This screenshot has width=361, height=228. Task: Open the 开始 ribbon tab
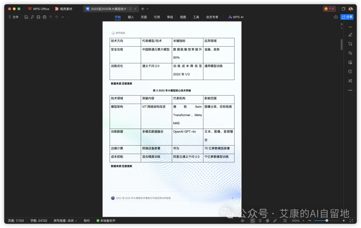tap(118, 17)
